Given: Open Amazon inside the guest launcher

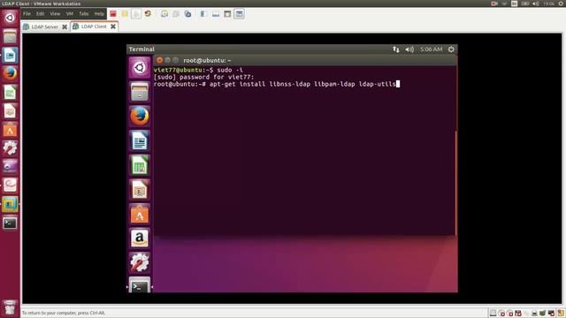Looking at the screenshot, I should tap(140, 238).
